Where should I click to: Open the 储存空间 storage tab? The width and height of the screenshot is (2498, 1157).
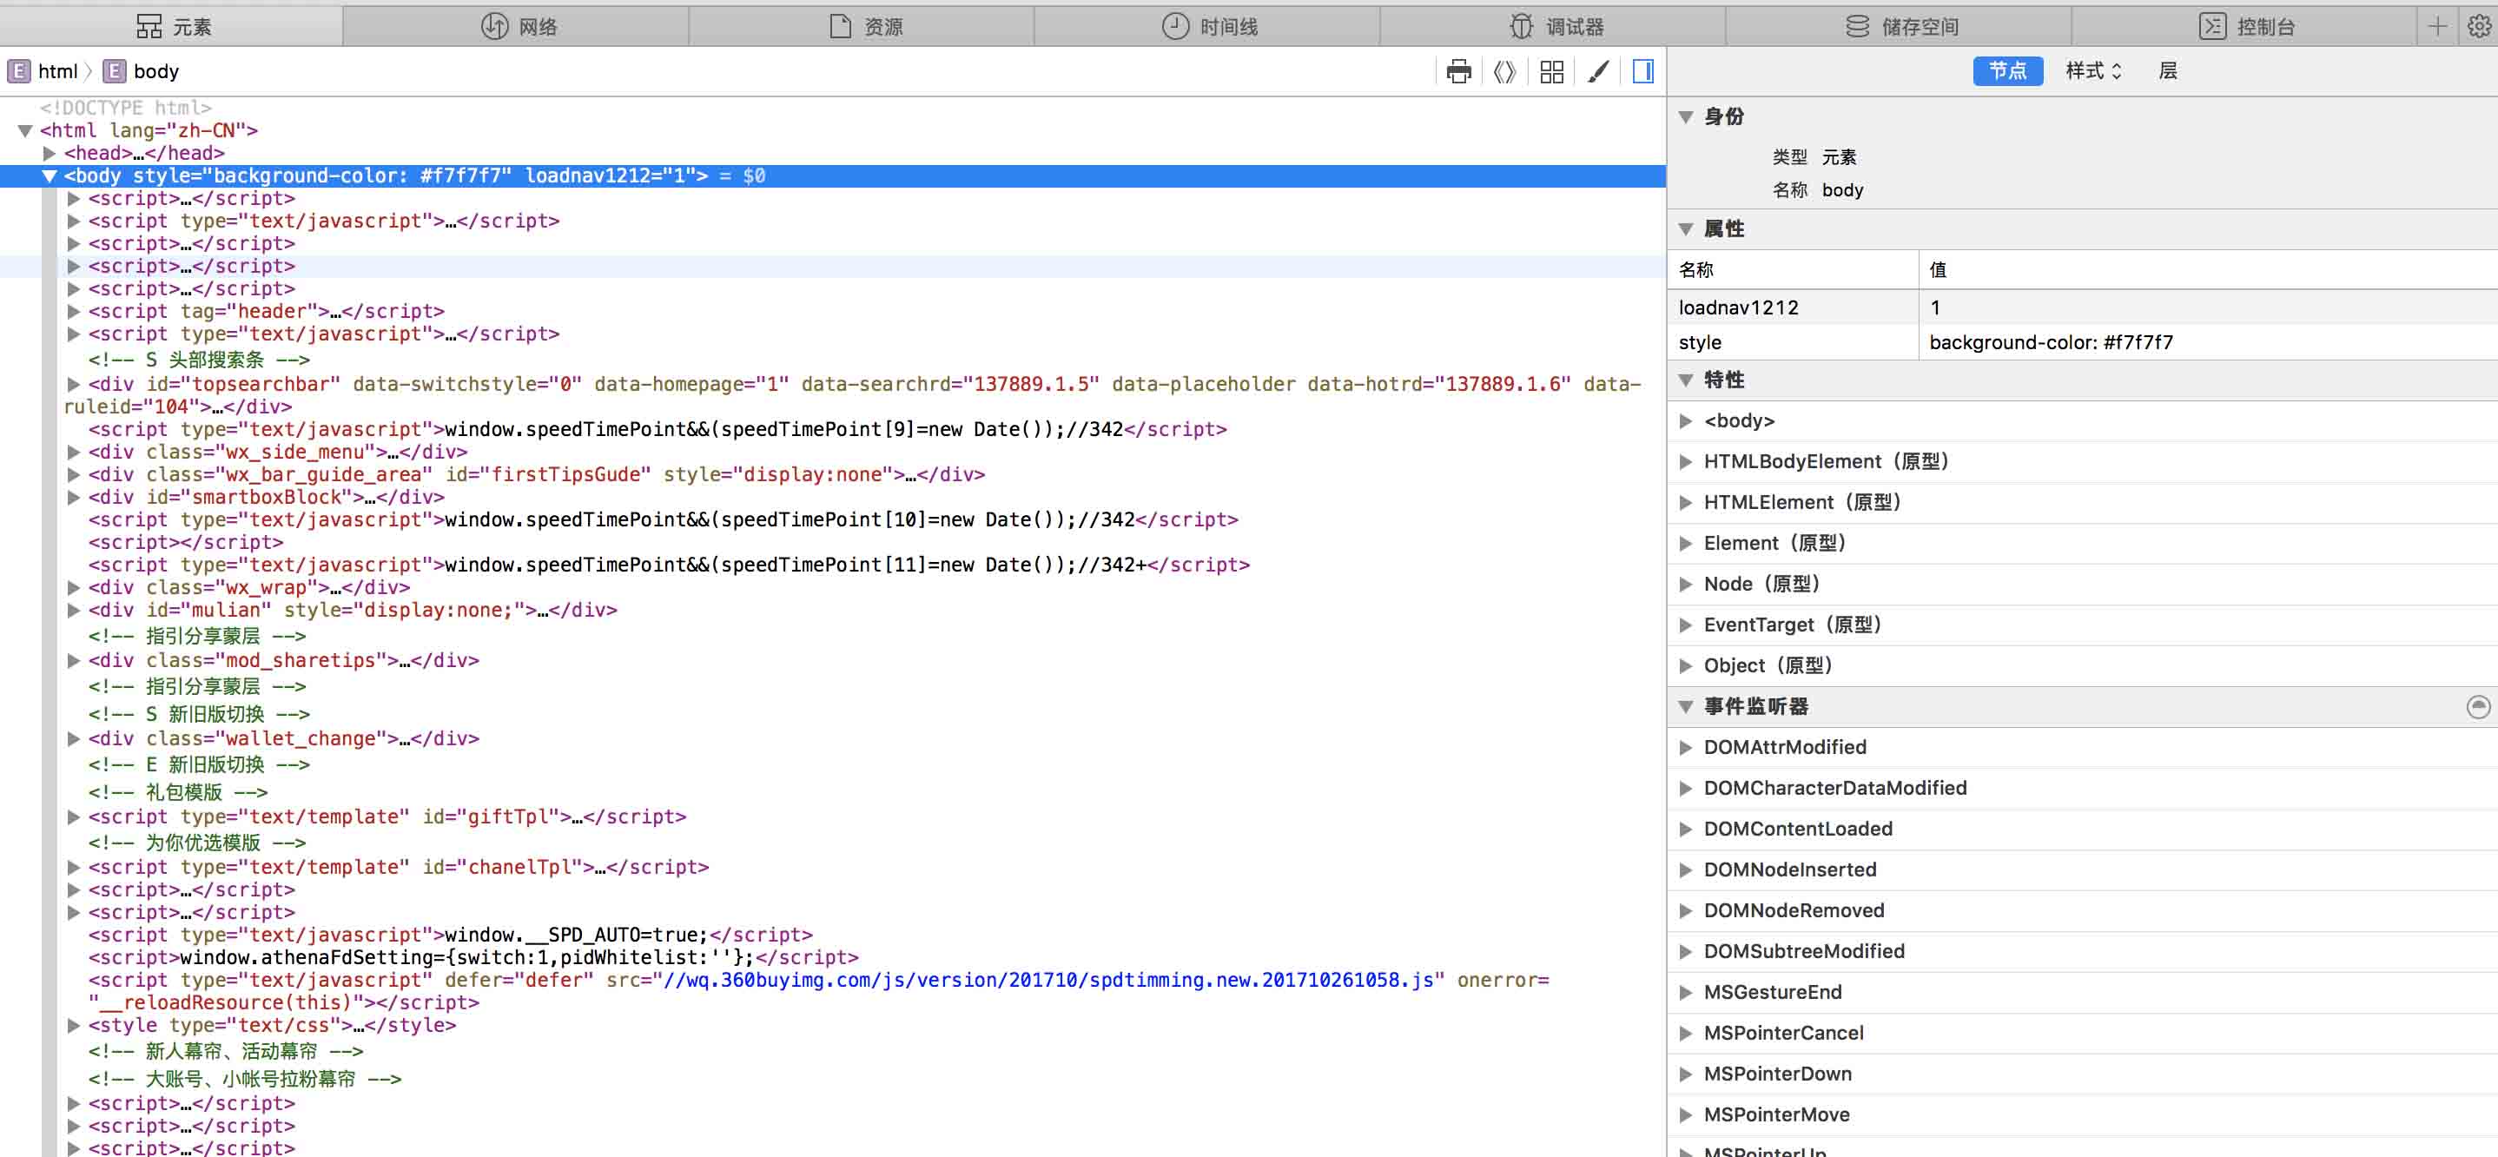click(x=1900, y=26)
